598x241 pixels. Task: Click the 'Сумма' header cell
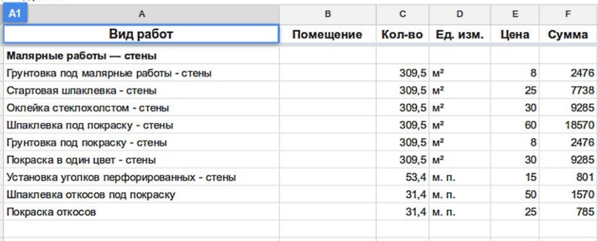click(568, 35)
